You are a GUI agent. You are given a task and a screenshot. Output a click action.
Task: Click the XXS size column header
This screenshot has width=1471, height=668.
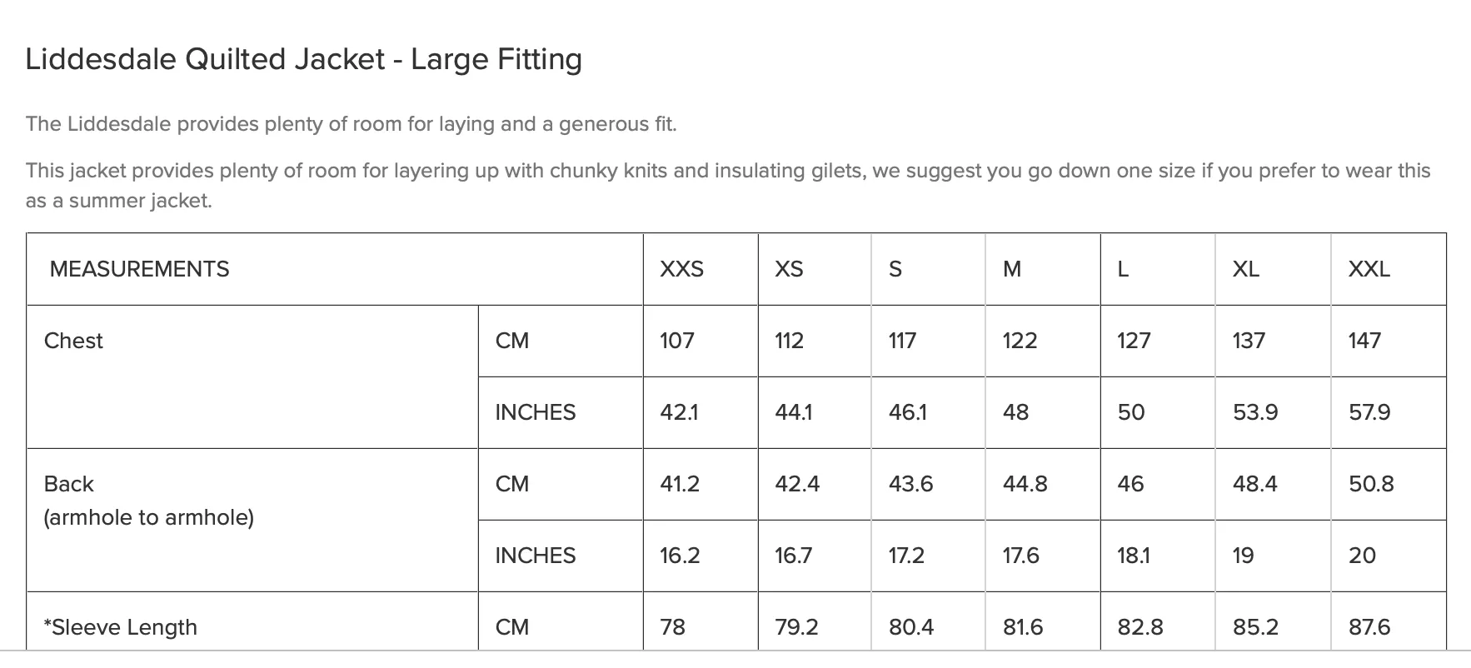tap(701, 269)
